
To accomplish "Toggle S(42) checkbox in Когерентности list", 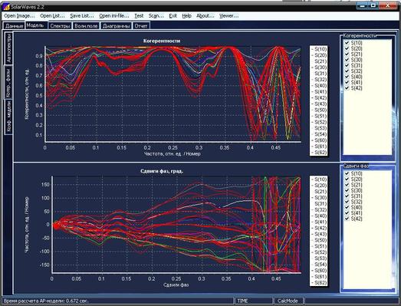I will [x=347, y=88].
